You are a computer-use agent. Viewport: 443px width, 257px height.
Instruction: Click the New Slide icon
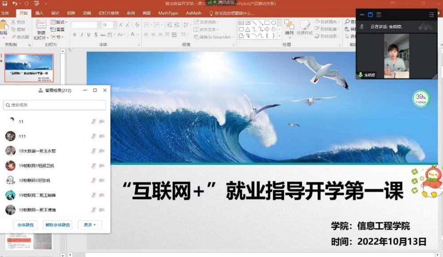coord(41,27)
